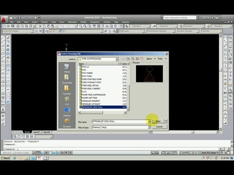The width and height of the screenshot is (234, 175).
Task: Click Open folder icon in AutoCAD standard toolbar
Action: (x=8, y=26)
